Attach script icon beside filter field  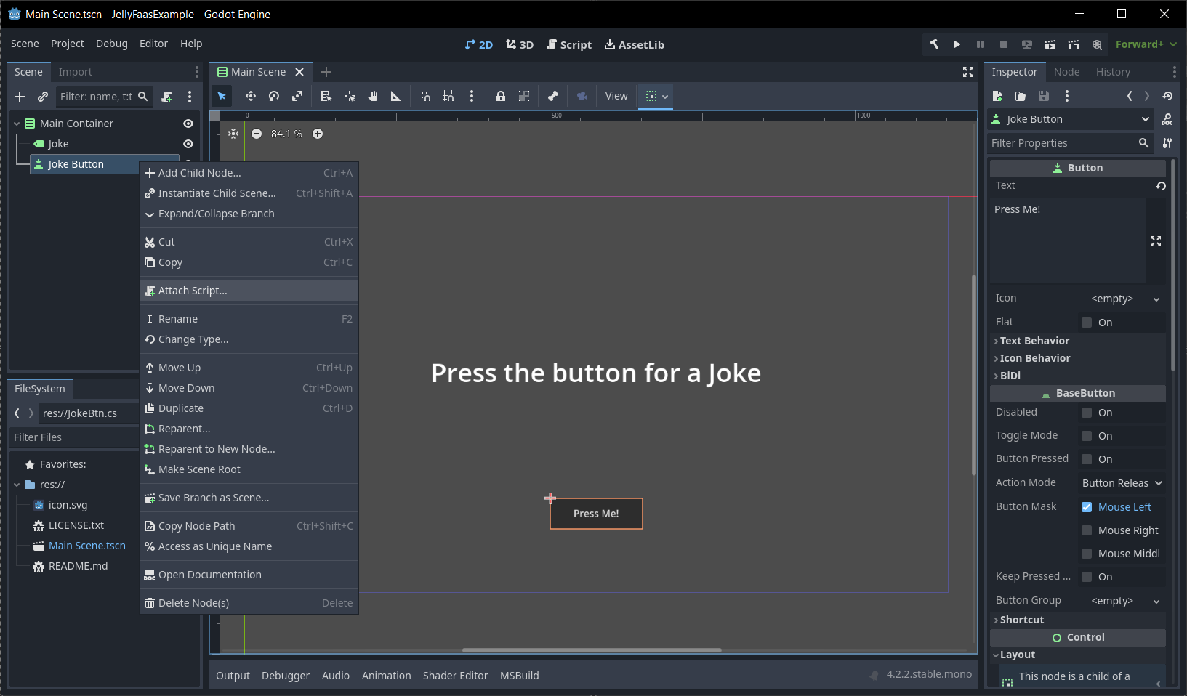point(166,97)
